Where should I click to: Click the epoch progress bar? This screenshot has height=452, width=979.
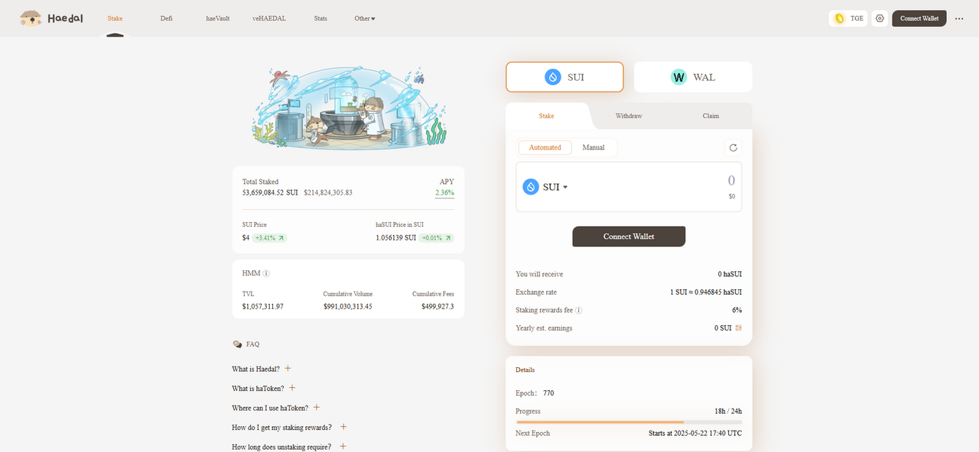tap(629, 421)
